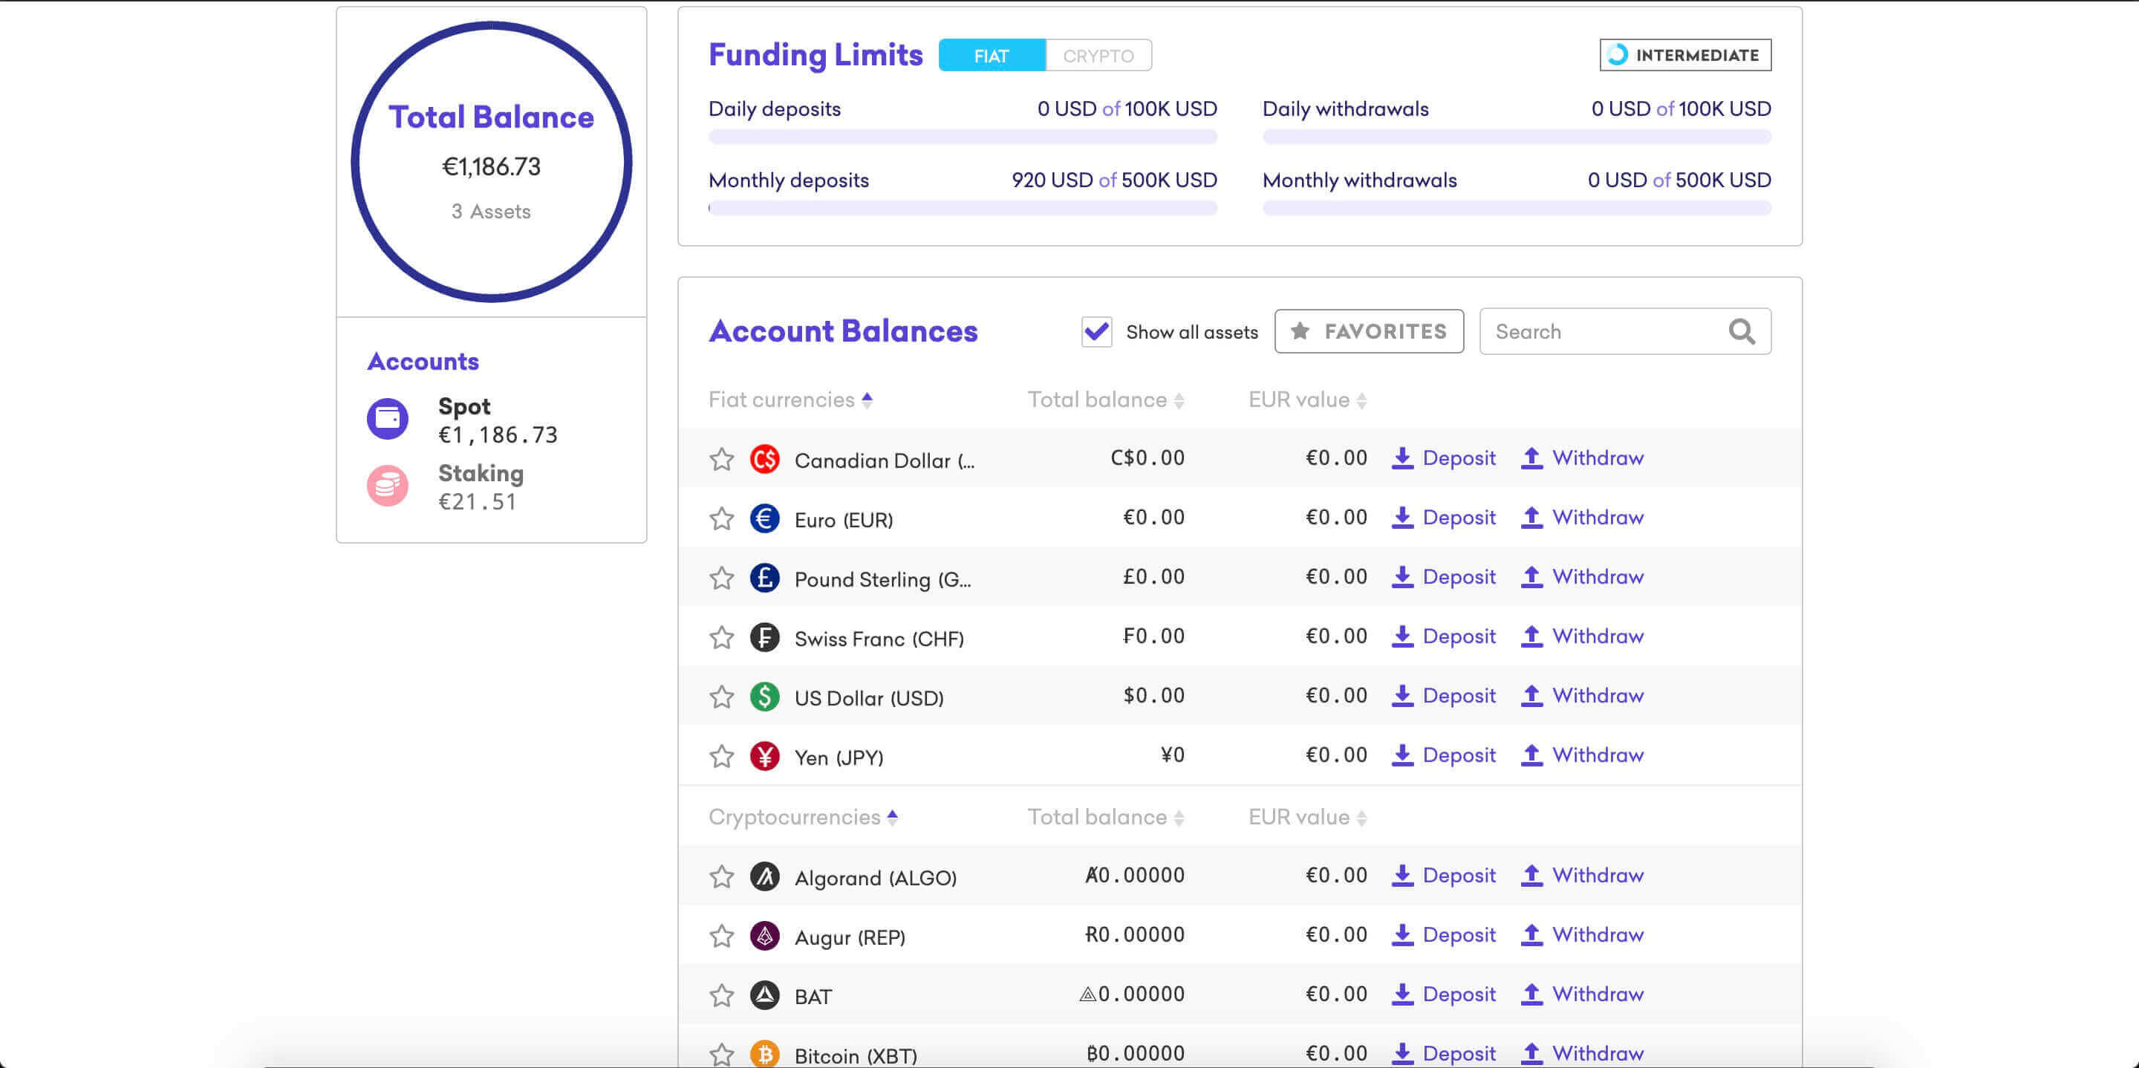
Task: Click Deposit arrow icon for Euro
Action: tap(1401, 518)
